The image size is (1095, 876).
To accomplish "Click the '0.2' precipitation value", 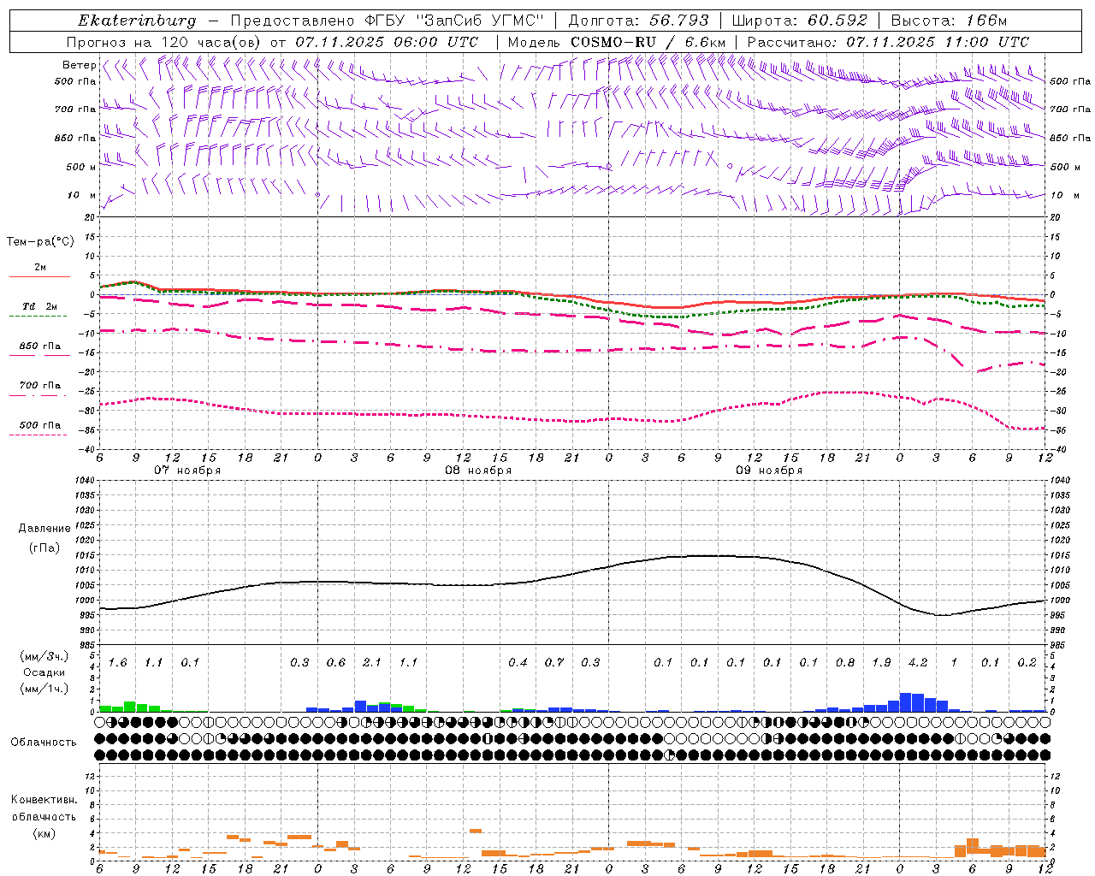I will [x=1027, y=663].
